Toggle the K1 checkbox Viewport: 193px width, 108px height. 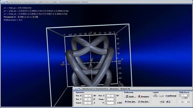pos(180,102)
